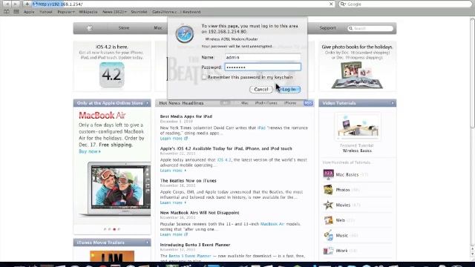Select the Mac filter in Hot News
Image resolution: width=475 pixels, height=267 pixels.
pos(244,103)
